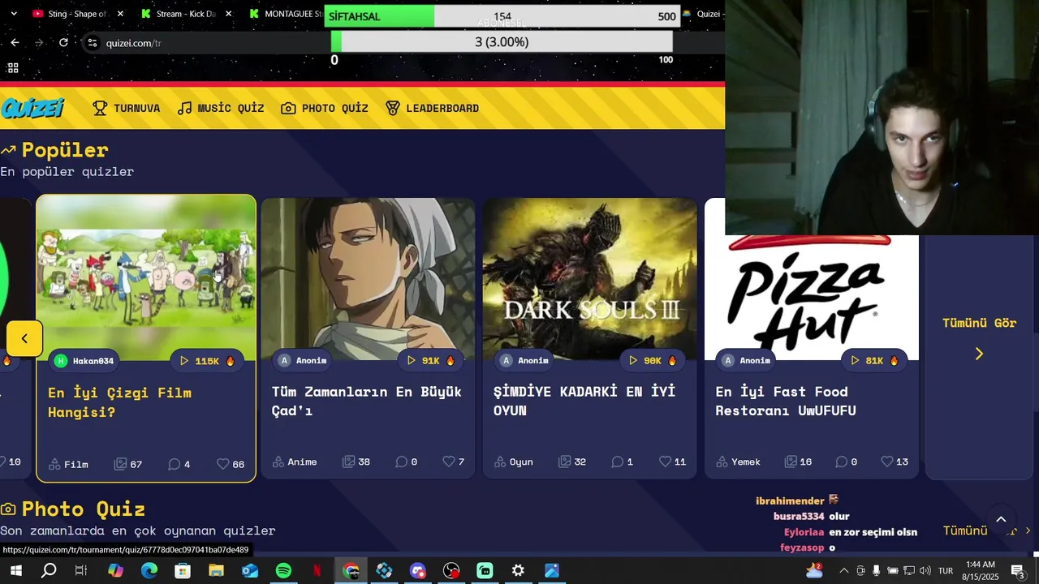Screen dimensions: 1039x584
Task: Open site information icon in address bar
Action: [x=93, y=43]
